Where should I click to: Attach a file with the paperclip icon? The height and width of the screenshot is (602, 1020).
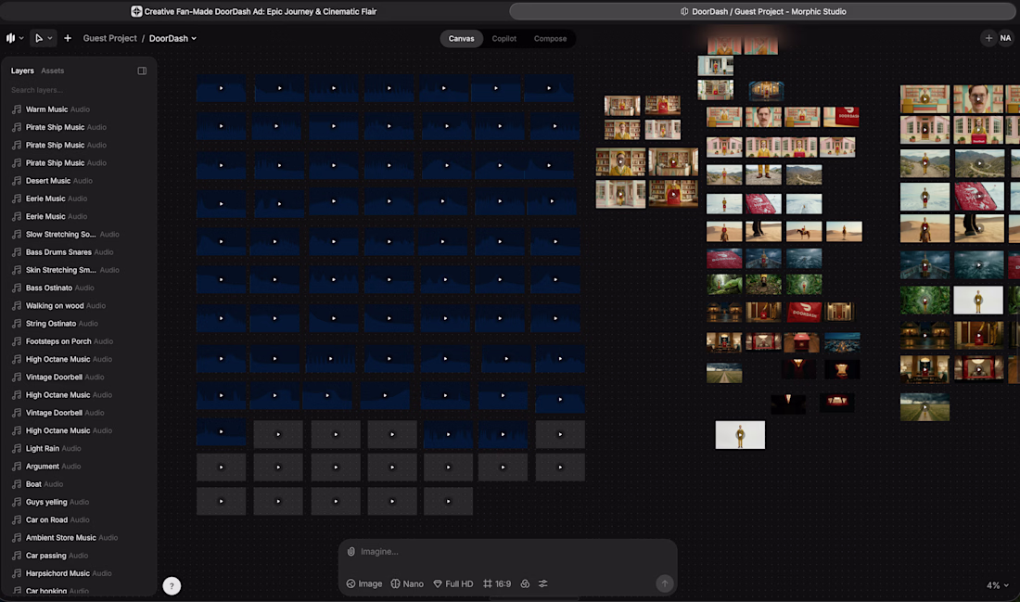[351, 552]
